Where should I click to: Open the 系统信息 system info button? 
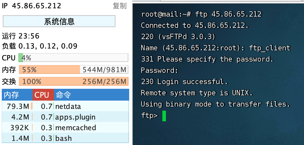pos(59,21)
